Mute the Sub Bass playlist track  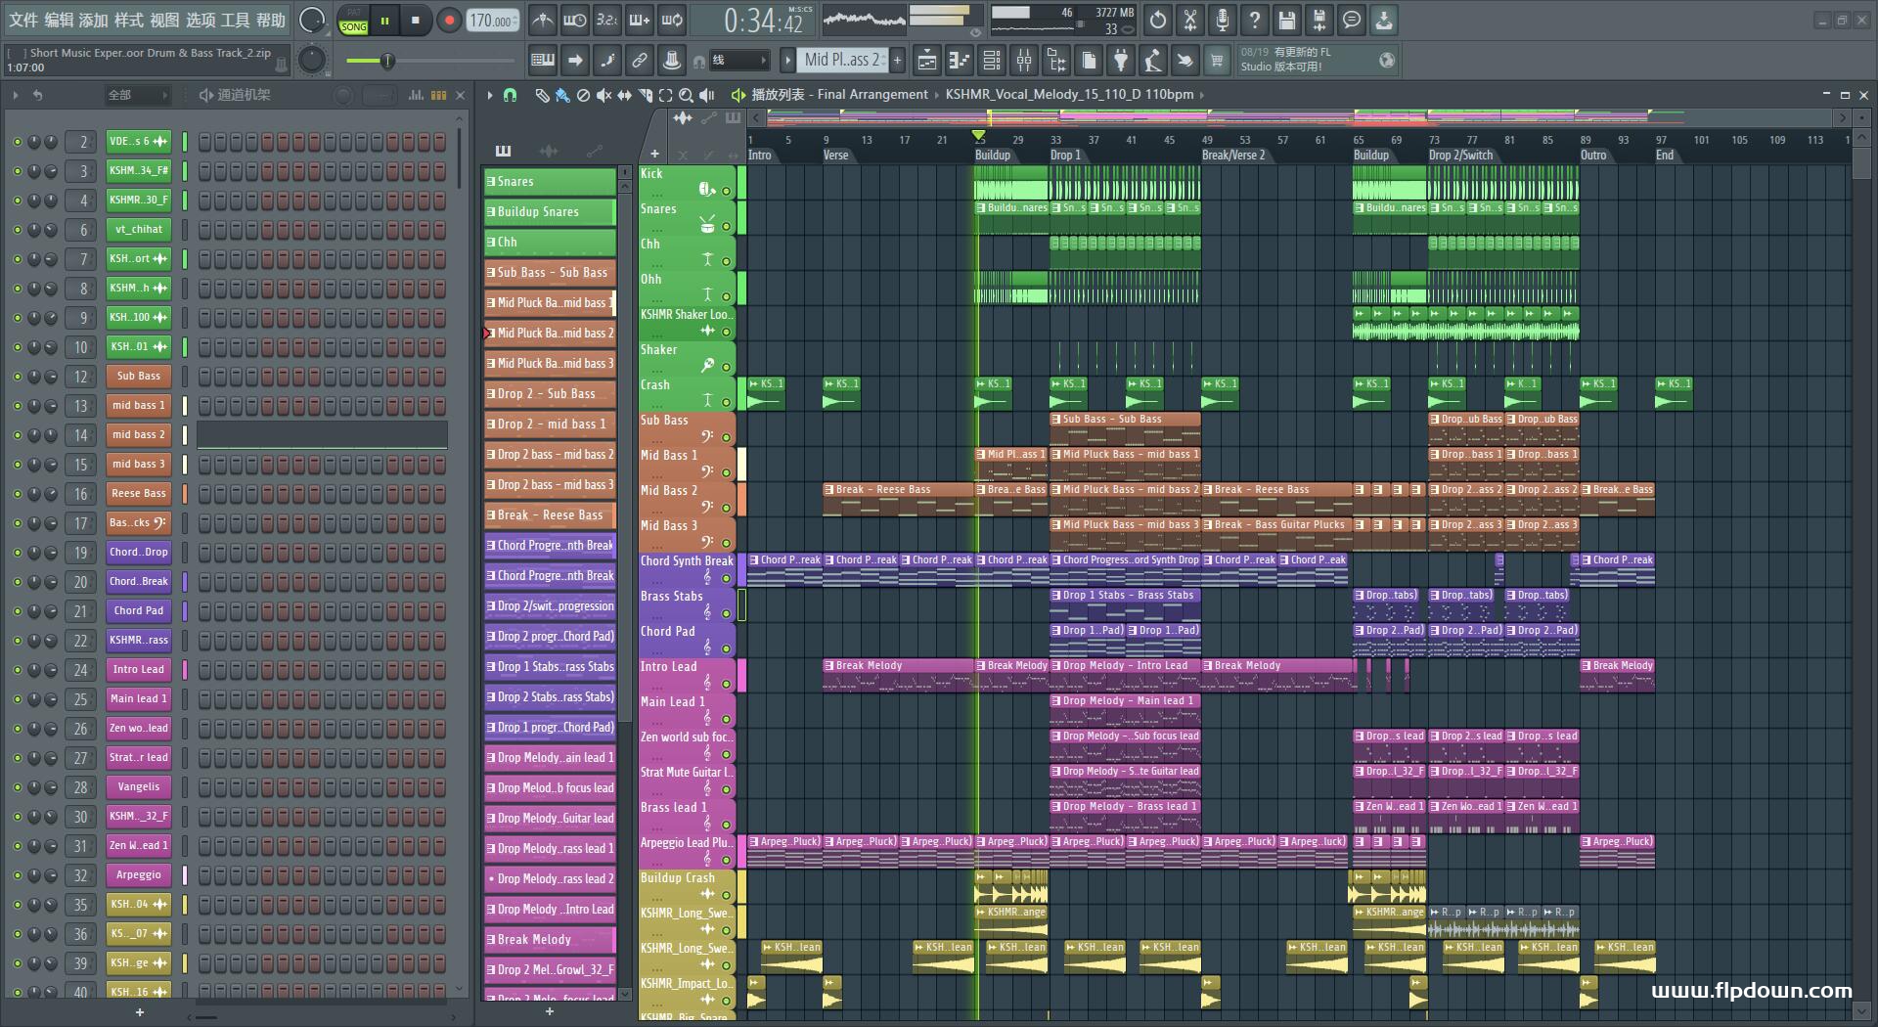[726, 438]
